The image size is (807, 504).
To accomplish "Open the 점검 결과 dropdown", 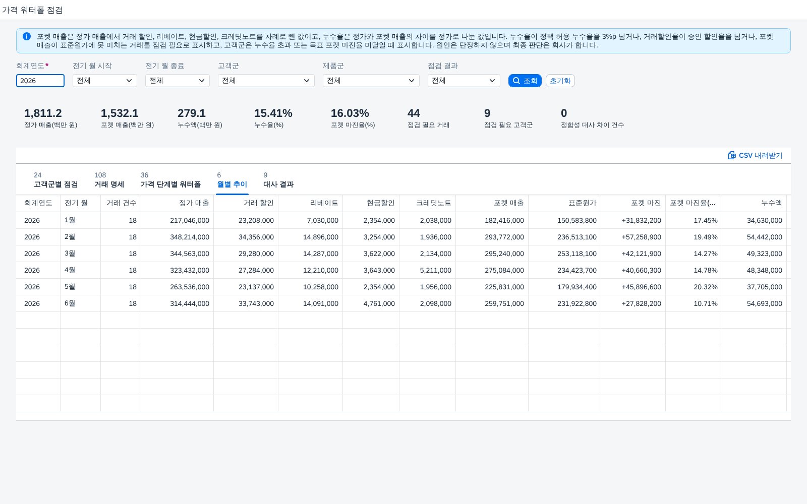I will pyautogui.click(x=464, y=81).
